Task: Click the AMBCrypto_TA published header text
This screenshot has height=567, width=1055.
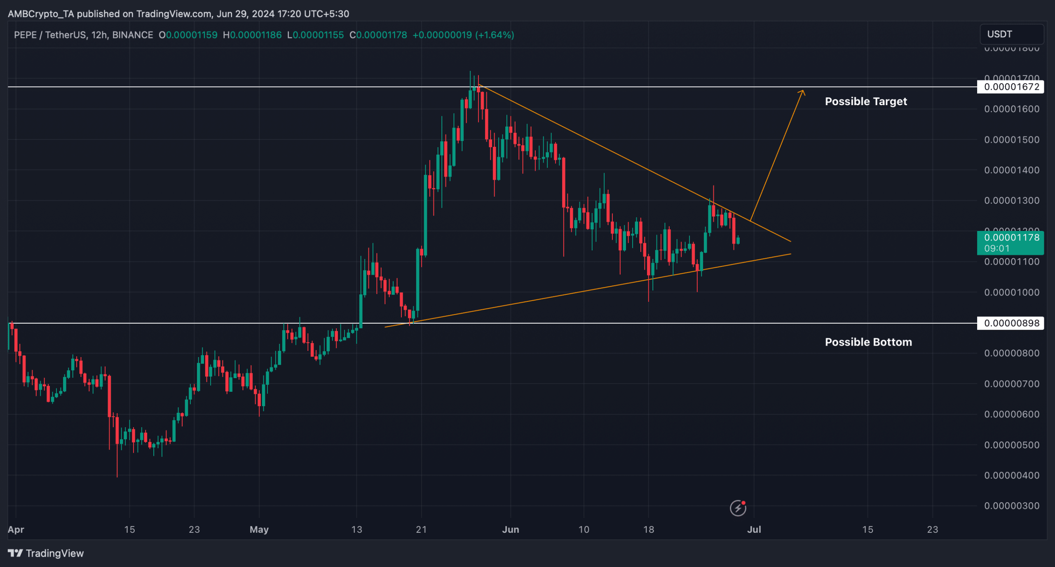Action: 178,14
